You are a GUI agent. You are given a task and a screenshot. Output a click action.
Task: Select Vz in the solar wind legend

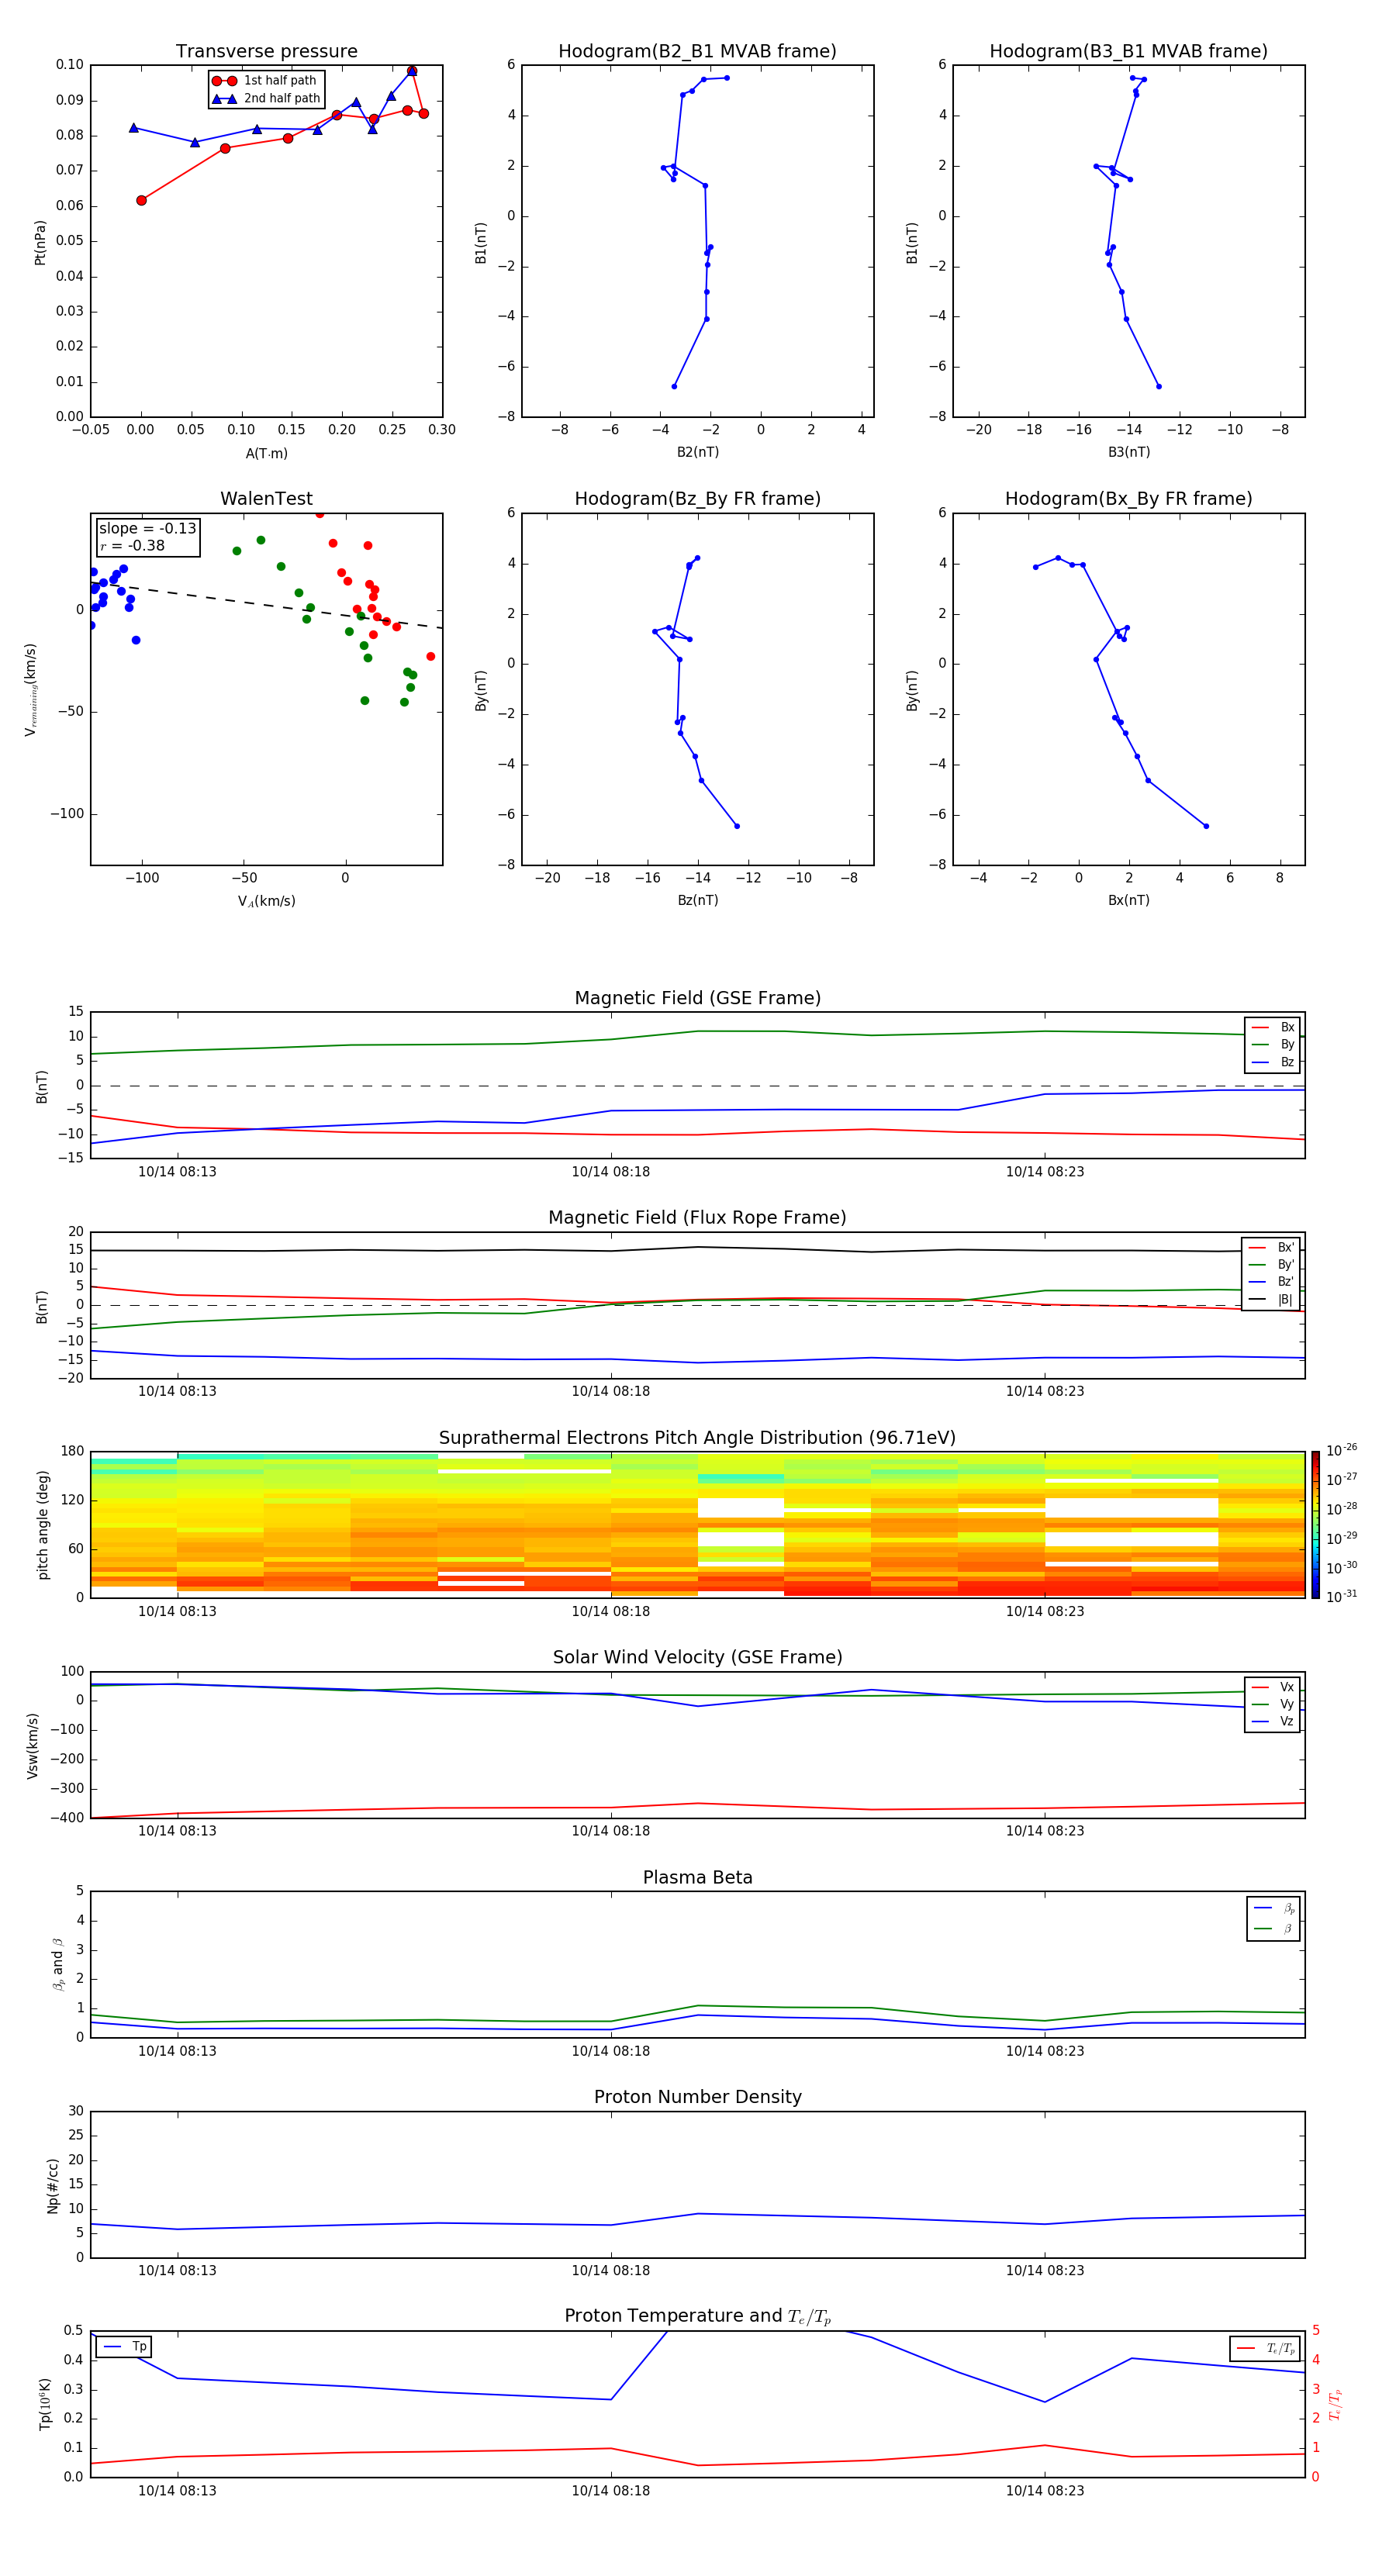pos(1273,1722)
